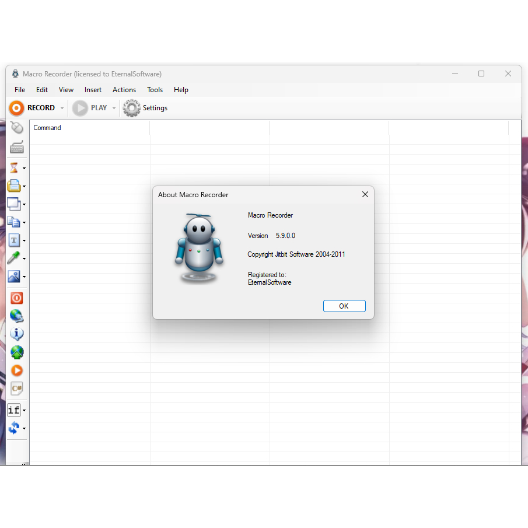
Task: Open the Actions menu
Action: coord(124,90)
